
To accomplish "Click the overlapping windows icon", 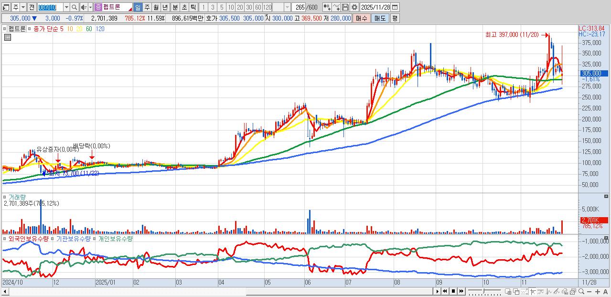I will [x=516, y=291].
